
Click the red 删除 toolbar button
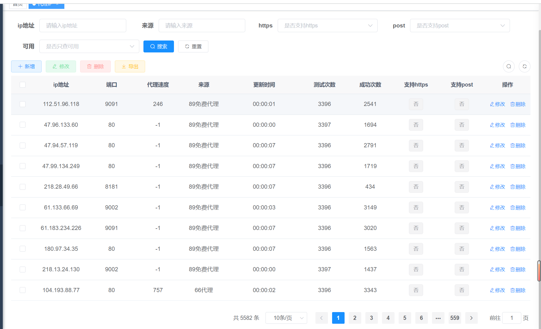[x=95, y=66]
